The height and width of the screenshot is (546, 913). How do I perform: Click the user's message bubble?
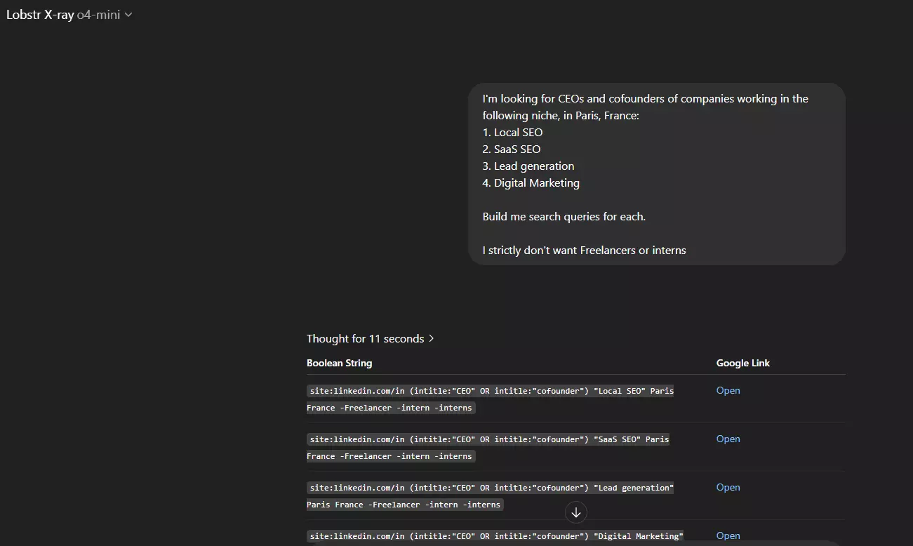[656, 174]
